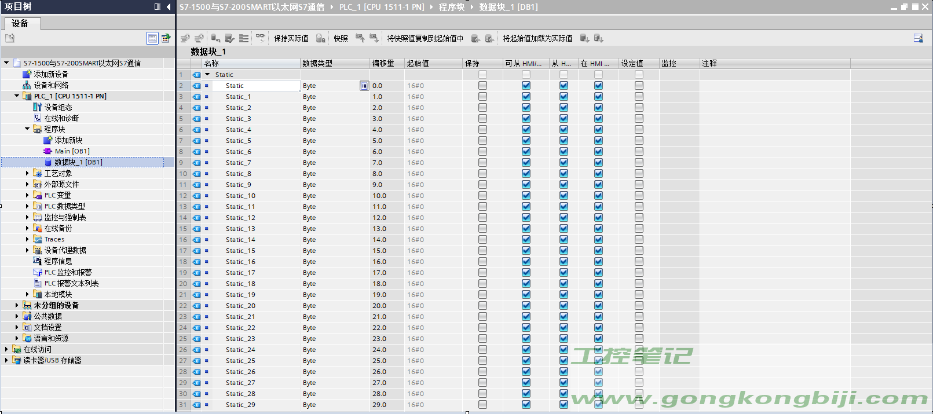Click the 保持实际值 button
Viewport: 933px width, 414px height.
(x=291, y=38)
